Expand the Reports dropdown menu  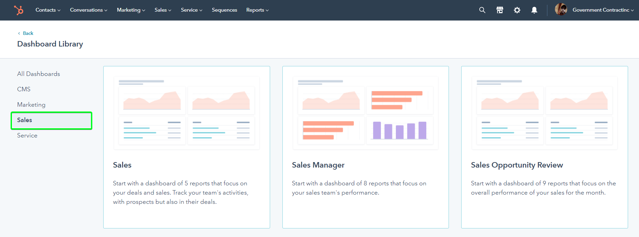[x=257, y=10]
